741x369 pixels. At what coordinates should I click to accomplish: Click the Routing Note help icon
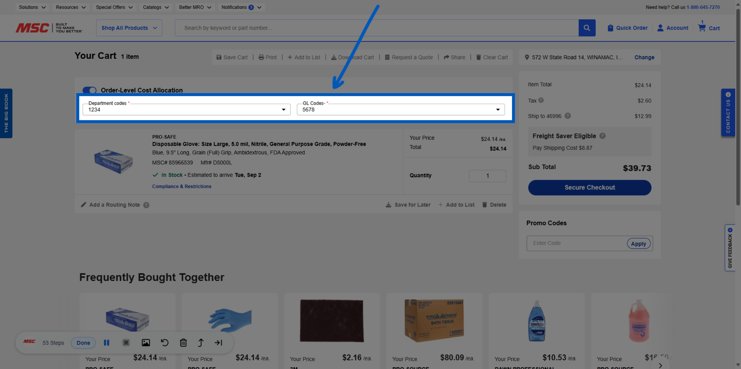click(x=146, y=205)
